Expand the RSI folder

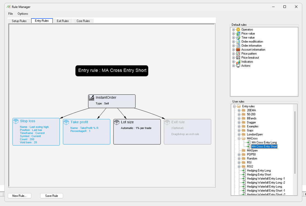point(239,163)
